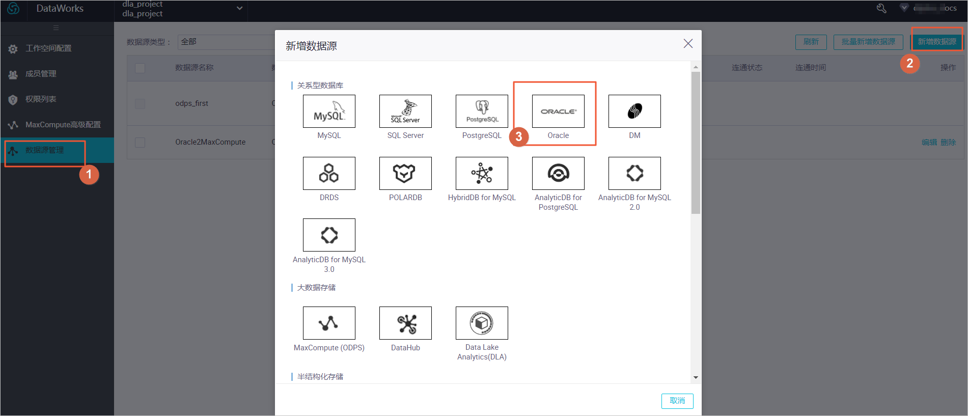Select Data Lake Analytics(DLA) icon
Screen dimensions: 968x416
482,323
